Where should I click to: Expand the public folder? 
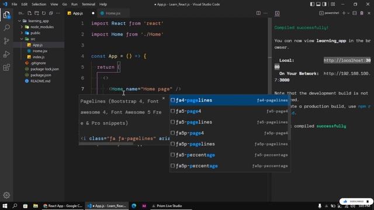point(22,33)
